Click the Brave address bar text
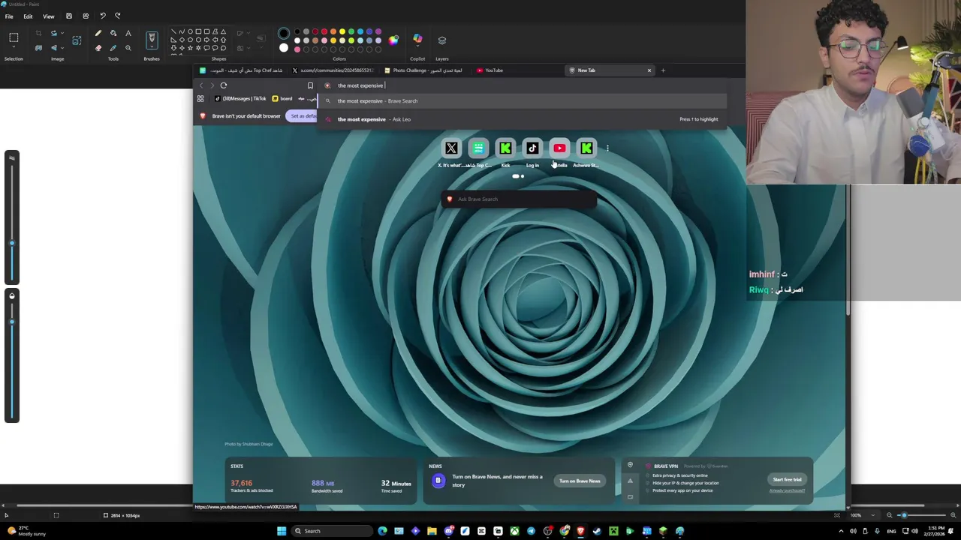The image size is (961, 540). (360, 85)
